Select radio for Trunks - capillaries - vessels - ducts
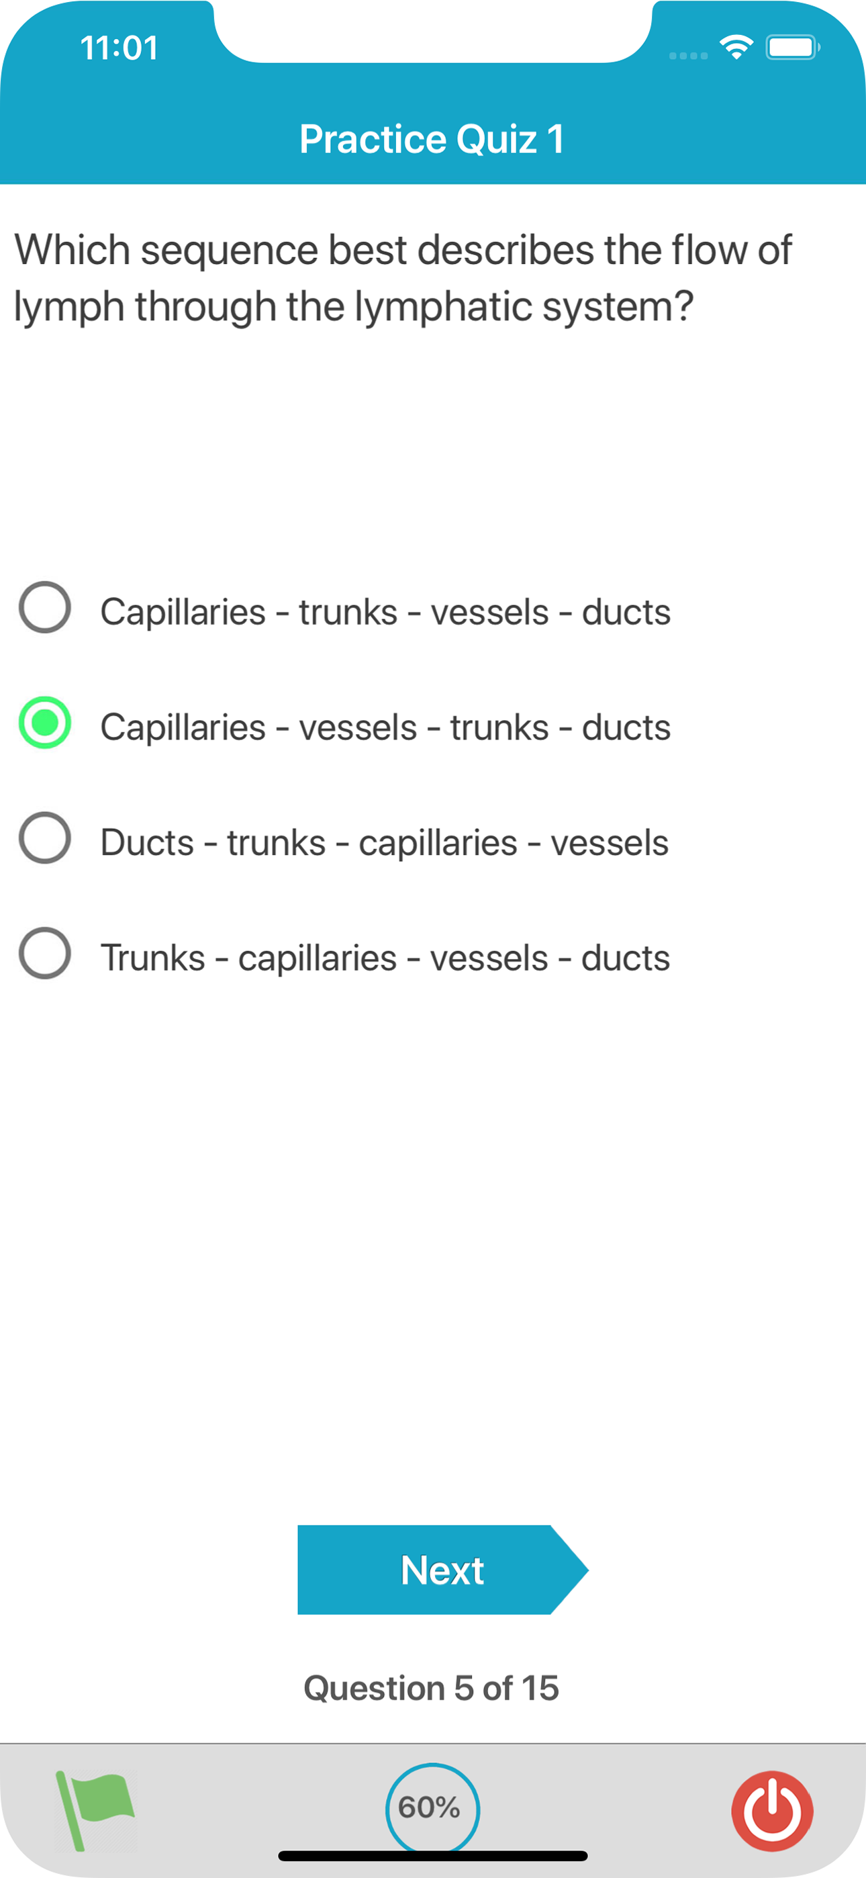Image resolution: width=866 pixels, height=1878 pixels. coord(45,953)
